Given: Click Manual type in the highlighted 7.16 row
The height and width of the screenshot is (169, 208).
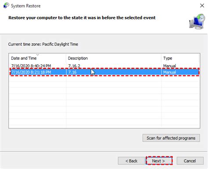Looking at the screenshot, I should (x=169, y=72).
